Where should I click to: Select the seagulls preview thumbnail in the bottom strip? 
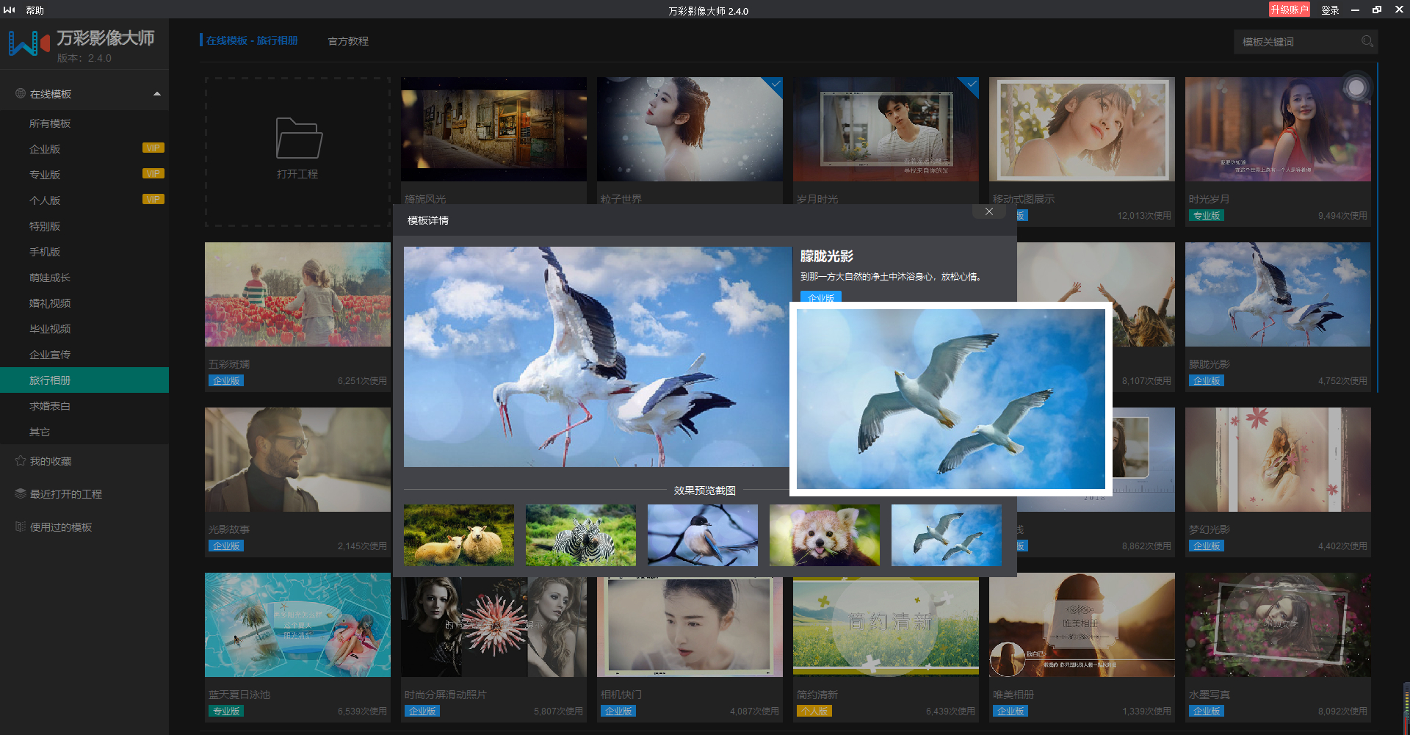(947, 535)
